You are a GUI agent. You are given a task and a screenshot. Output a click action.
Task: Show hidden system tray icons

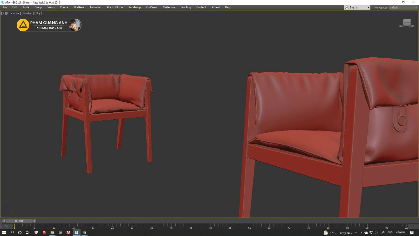pyautogui.click(x=356, y=233)
